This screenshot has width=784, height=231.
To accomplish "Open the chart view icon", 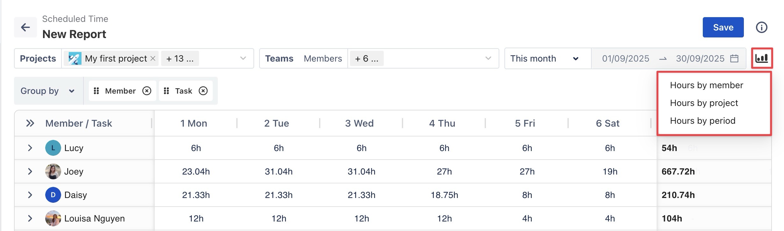I will pos(762,58).
